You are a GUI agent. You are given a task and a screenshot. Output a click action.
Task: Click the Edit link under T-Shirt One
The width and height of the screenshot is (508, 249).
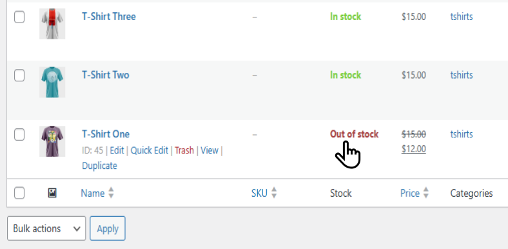117,150
